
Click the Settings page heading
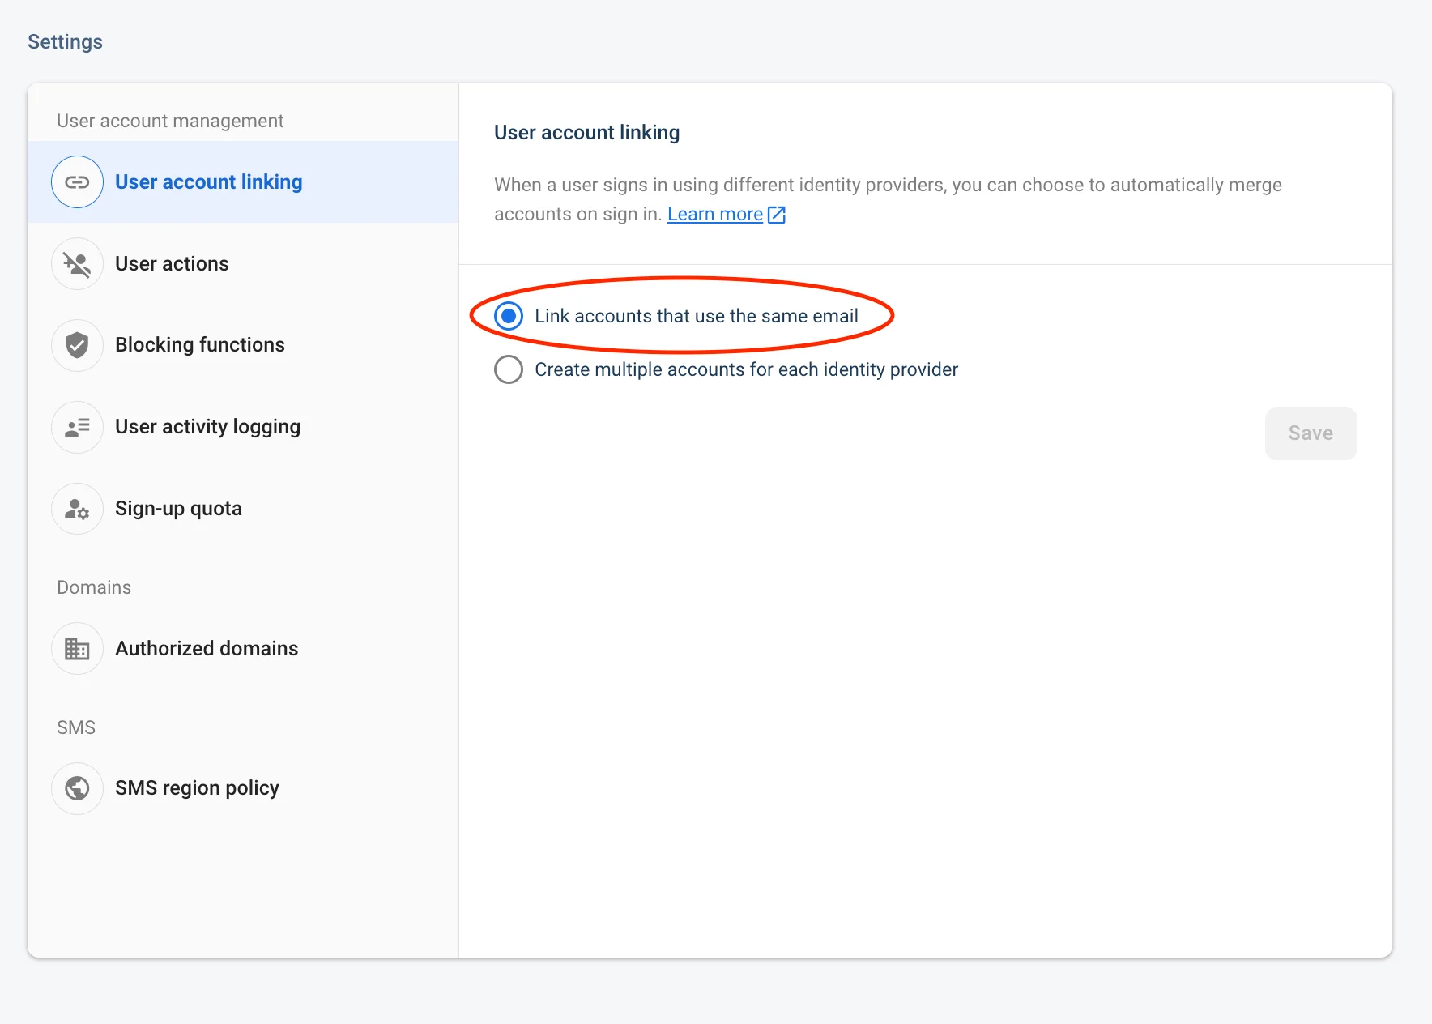[65, 41]
